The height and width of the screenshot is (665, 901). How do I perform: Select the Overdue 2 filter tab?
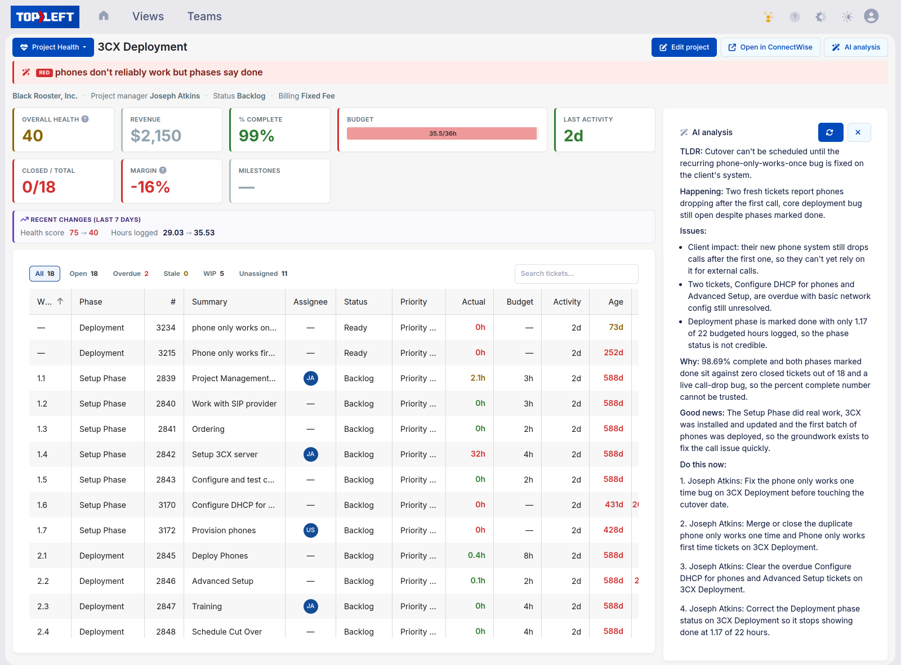coord(131,274)
